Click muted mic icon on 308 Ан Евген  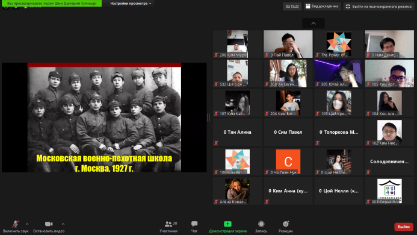267,84
